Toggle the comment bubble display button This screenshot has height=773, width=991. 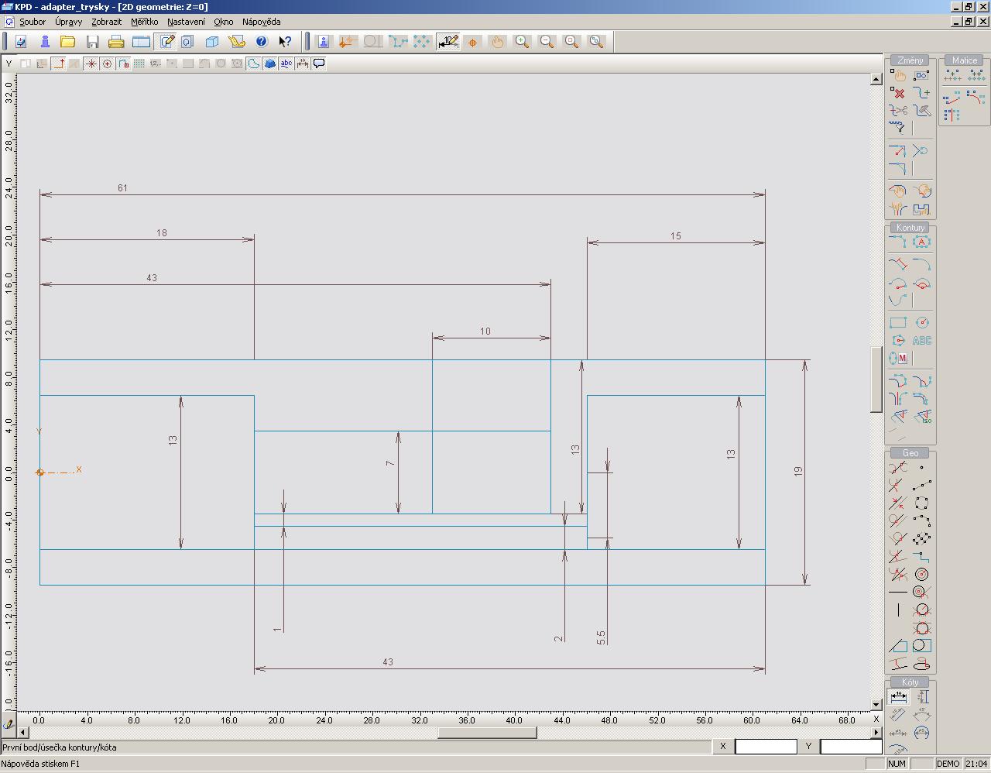pos(319,64)
